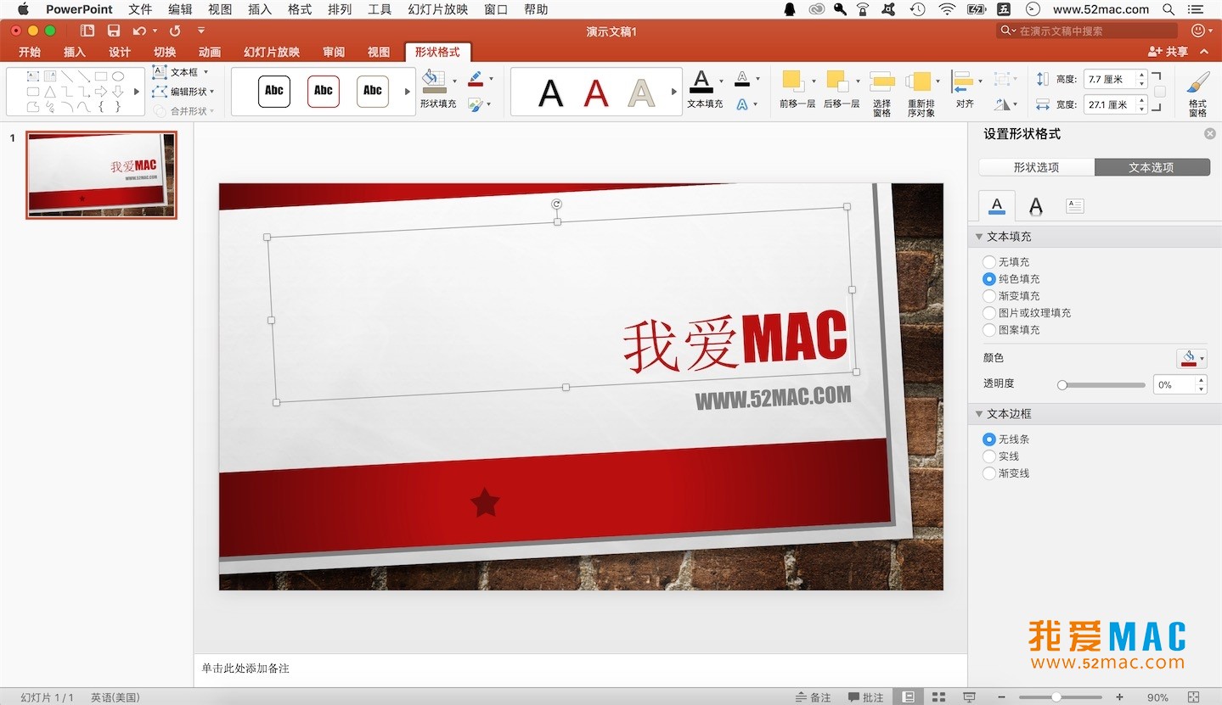The width and height of the screenshot is (1222, 705).
Task: Select No Fill (无填充) radio button
Action: click(x=988, y=262)
